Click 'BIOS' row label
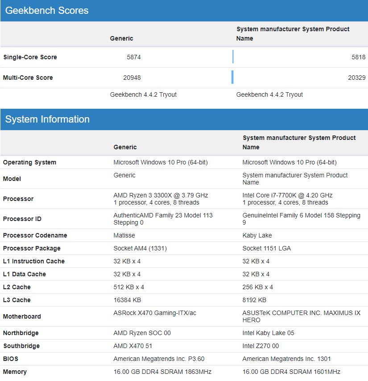The image size is (368, 381). click(11, 359)
